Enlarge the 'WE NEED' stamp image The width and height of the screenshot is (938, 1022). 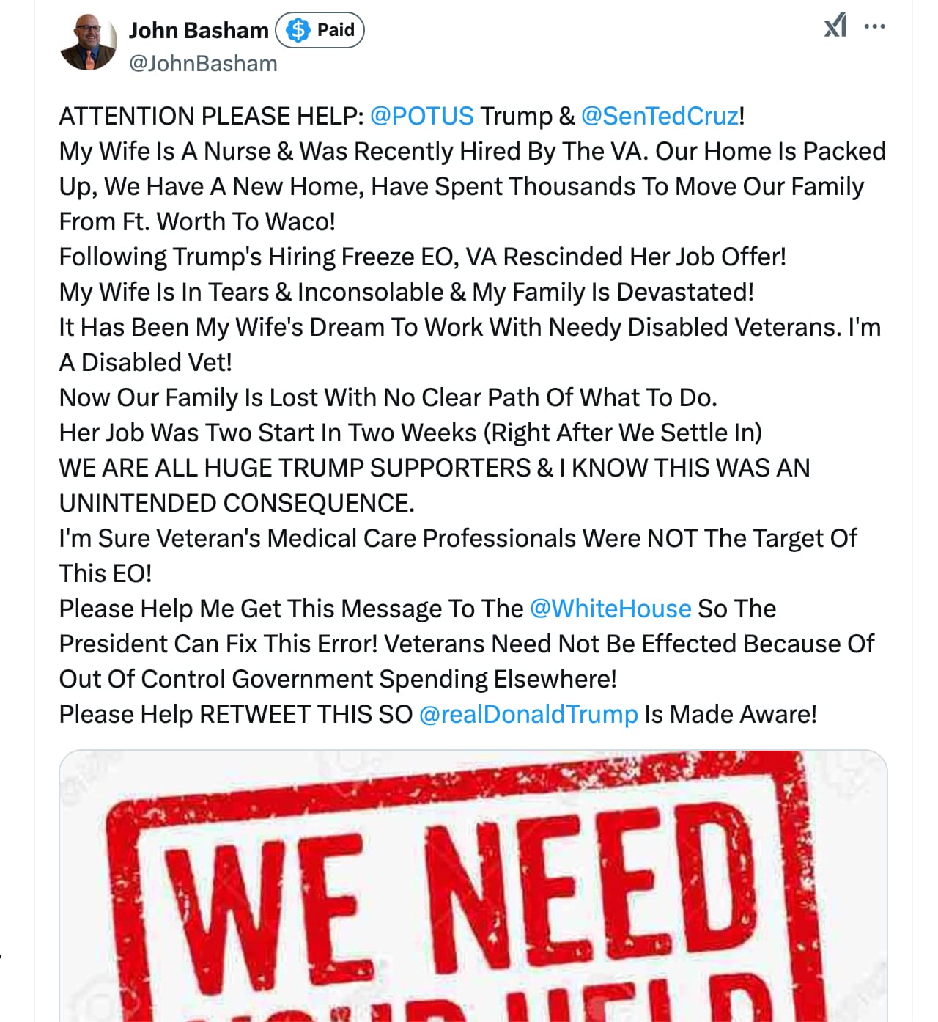point(473,886)
